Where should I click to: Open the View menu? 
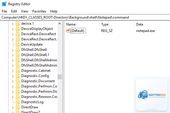pyautogui.click(x=24, y=11)
